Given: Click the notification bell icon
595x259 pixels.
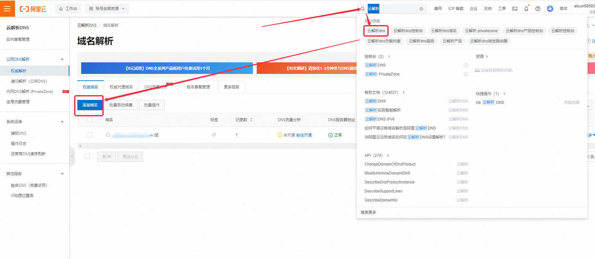Looking at the screenshot, I should [x=526, y=9].
